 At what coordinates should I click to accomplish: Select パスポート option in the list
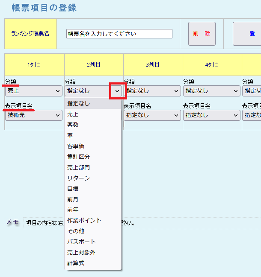coord(81,242)
